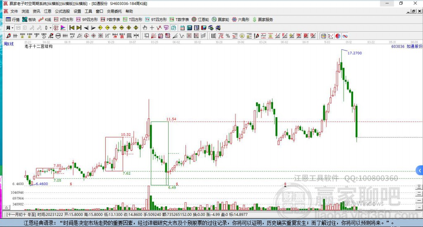This screenshot has height=227, width=423.
Task: Click the circle target crosshair icon
Action: [86, 36]
